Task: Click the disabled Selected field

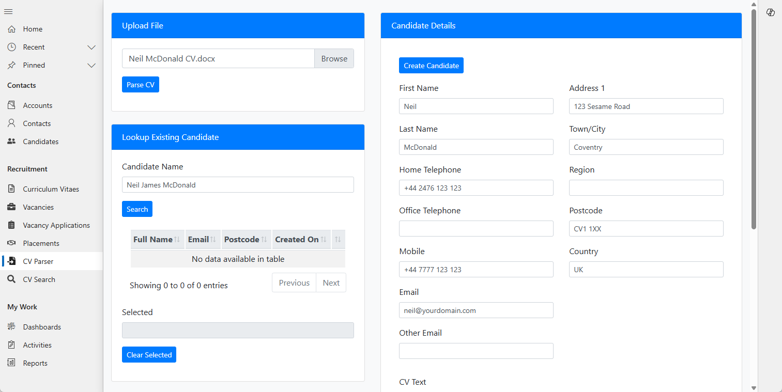Action: point(238,331)
